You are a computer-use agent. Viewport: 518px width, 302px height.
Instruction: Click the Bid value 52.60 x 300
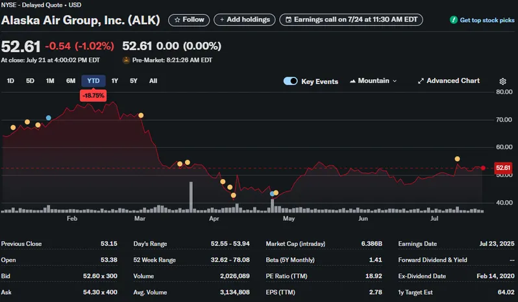point(100,276)
